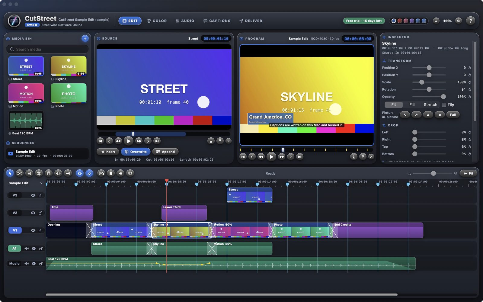Click the Insert button
This screenshot has height=302, width=483.
[x=108, y=152]
